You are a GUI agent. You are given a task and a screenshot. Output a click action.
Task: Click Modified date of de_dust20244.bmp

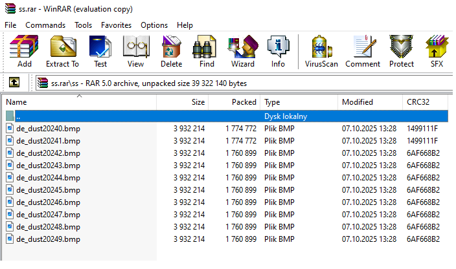(369, 178)
